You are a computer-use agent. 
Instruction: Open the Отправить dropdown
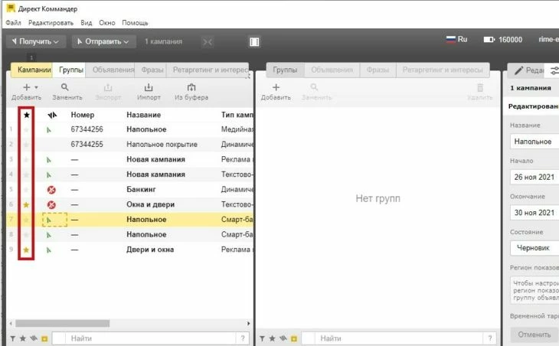pos(103,41)
